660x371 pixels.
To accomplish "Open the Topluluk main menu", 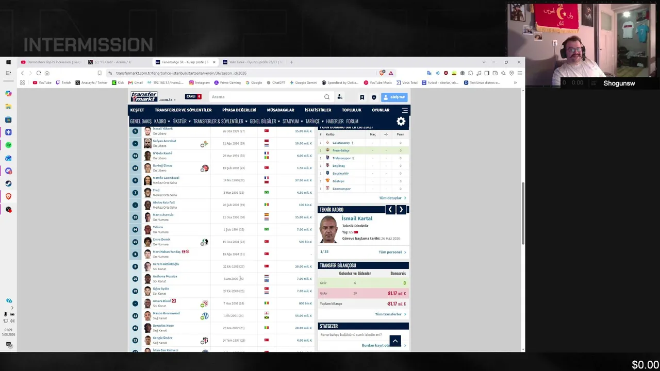I will pyautogui.click(x=352, y=110).
